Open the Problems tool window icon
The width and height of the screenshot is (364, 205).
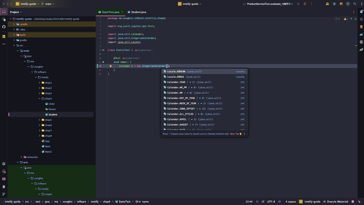pyautogui.click(x=4, y=187)
